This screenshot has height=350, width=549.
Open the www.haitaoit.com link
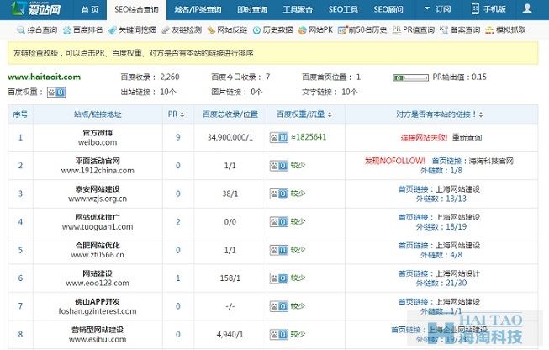pos(44,77)
